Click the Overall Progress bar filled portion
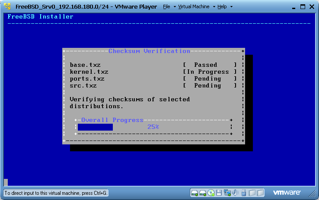This screenshot has height=200, width=319. (x=95, y=127)
